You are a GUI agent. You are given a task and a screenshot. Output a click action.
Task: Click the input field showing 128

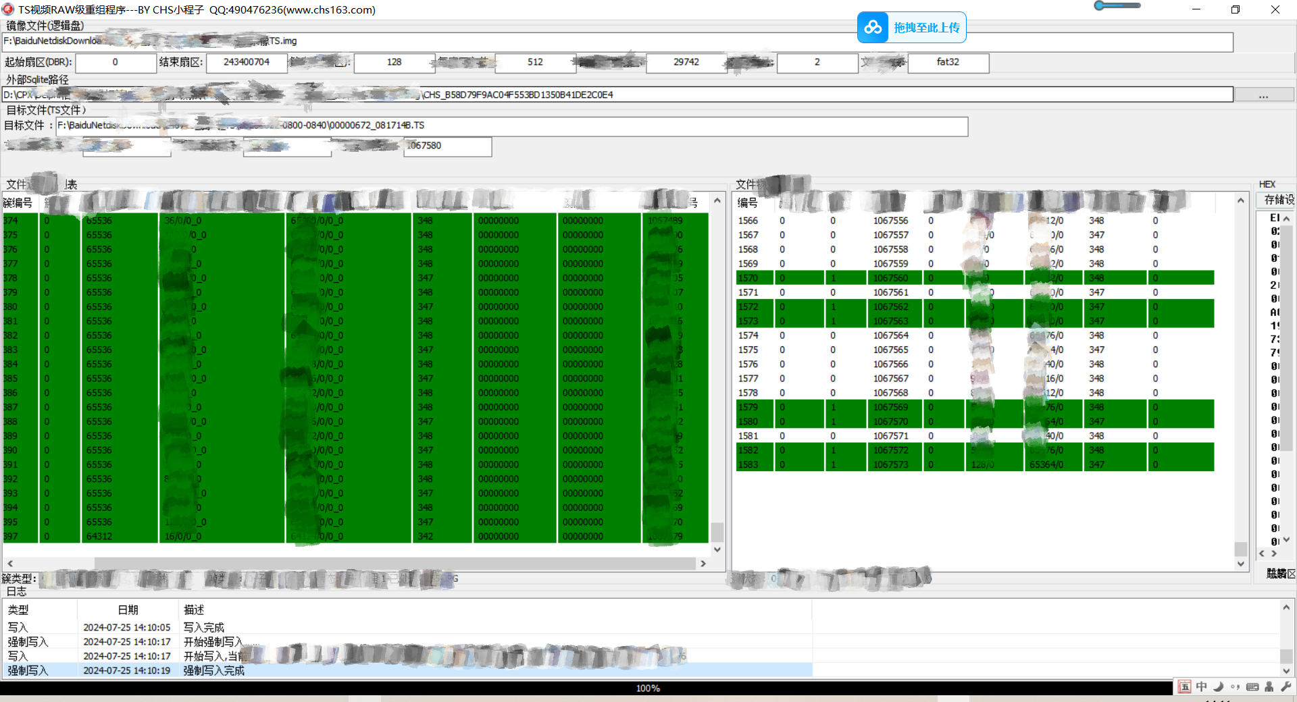tap(395, 62)
